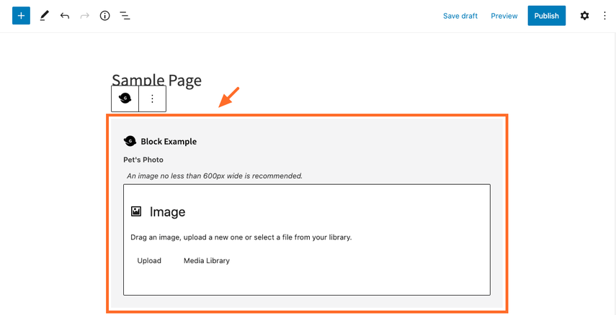Open block toolbar more options menu
Screen dimensions: 616x315
(153, 99)
